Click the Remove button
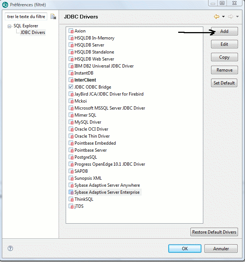 click(224, 70)
